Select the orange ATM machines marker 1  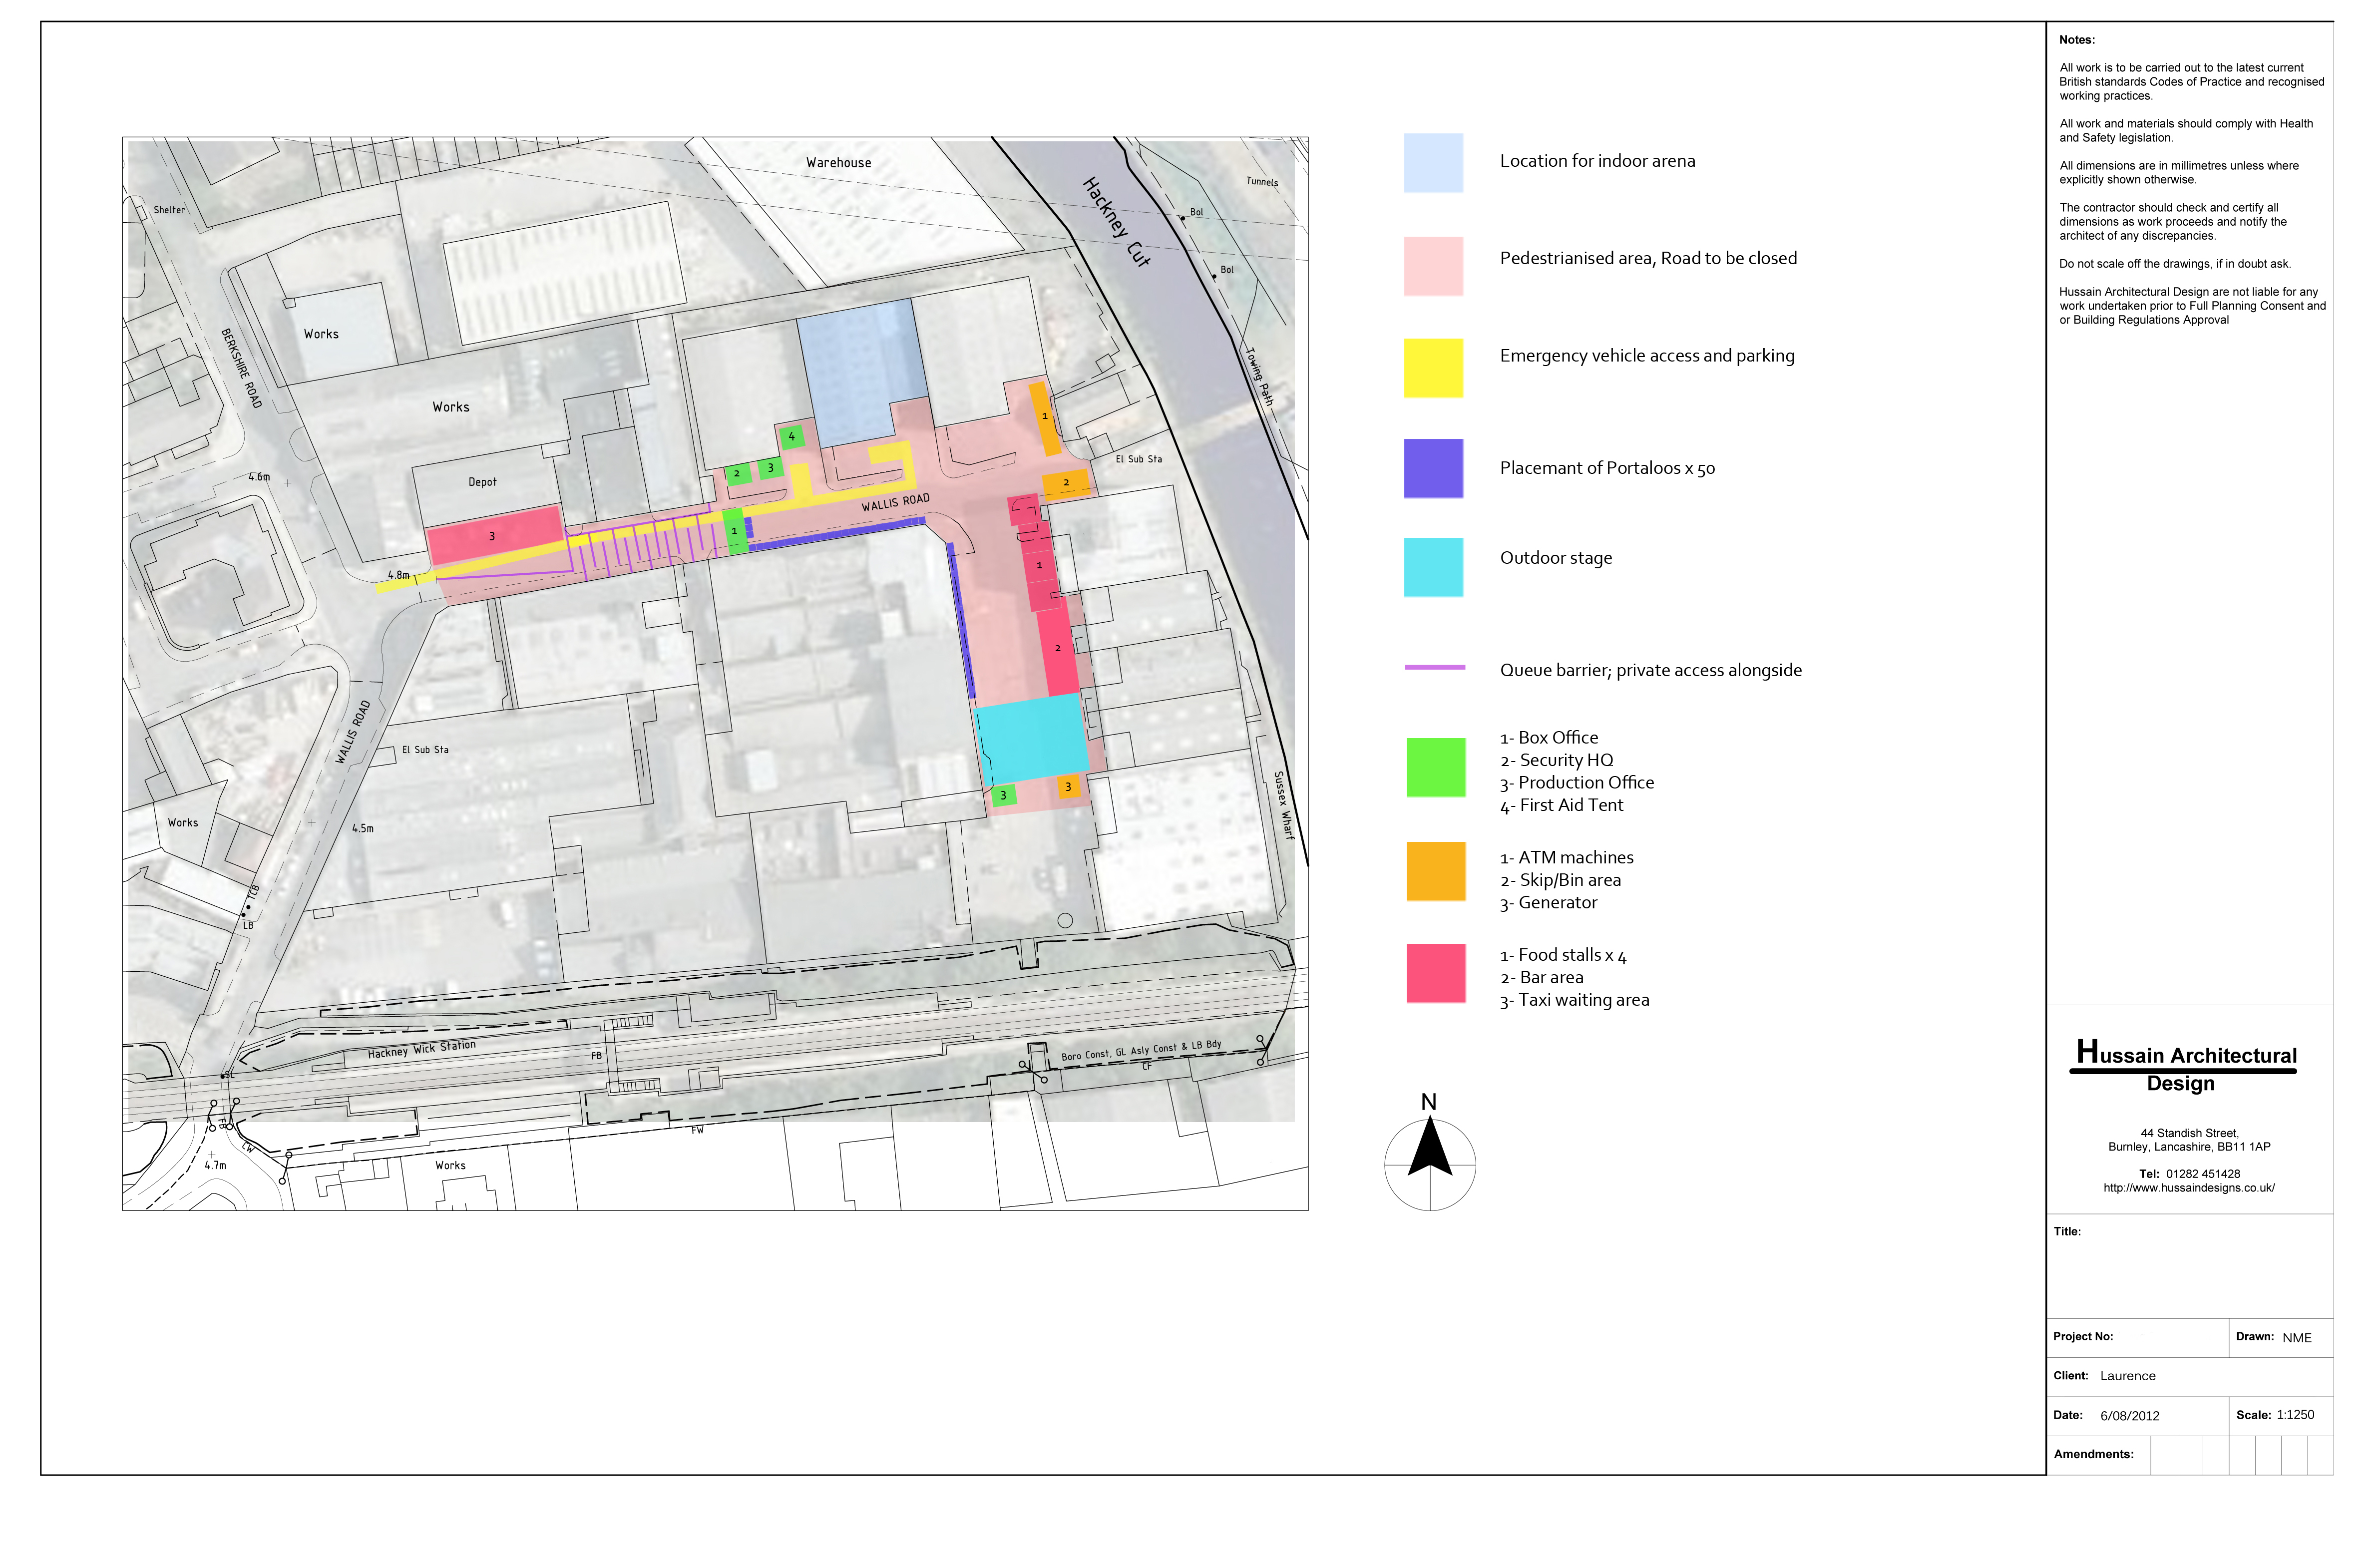pyautogui.click(x=1045, y=416)
